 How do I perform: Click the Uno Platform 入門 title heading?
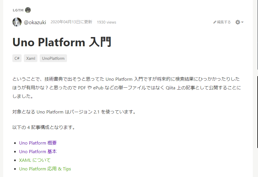[x=62, y=42]
